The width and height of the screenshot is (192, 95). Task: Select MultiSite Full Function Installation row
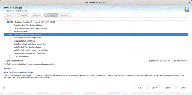point(96,47)
